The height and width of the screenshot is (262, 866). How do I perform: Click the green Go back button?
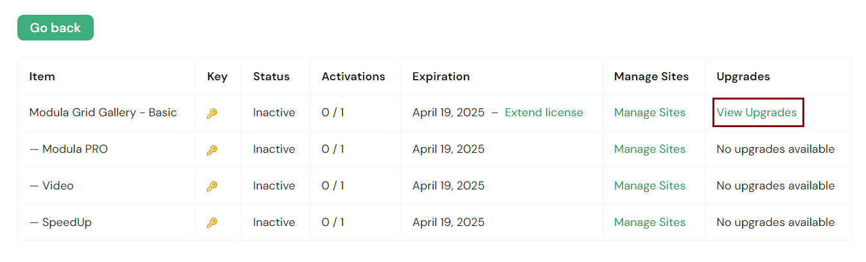pos(55,28)
